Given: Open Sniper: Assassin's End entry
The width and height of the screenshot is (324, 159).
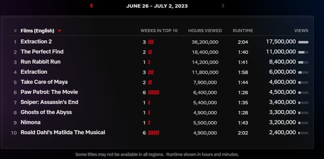Looking at the screenshot, I should 49,102.
